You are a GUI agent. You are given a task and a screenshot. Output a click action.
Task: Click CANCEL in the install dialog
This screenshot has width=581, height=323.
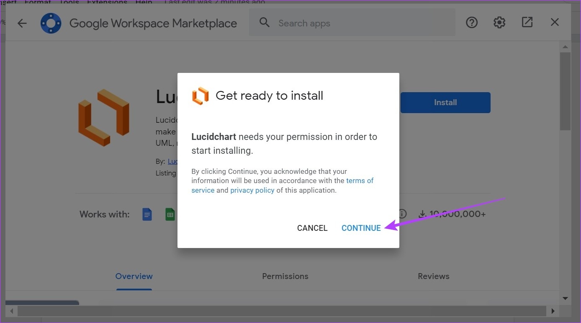pyautogui.click(x=312, y=228)
